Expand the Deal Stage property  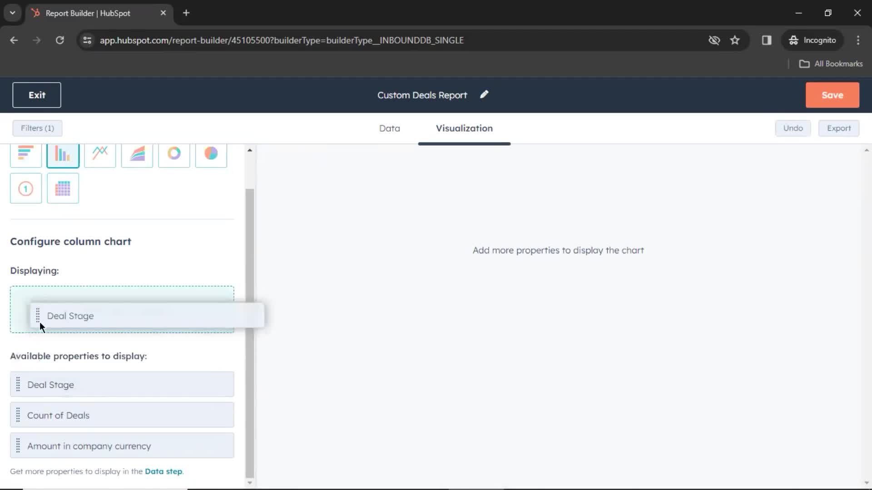[x=122, y=385]
